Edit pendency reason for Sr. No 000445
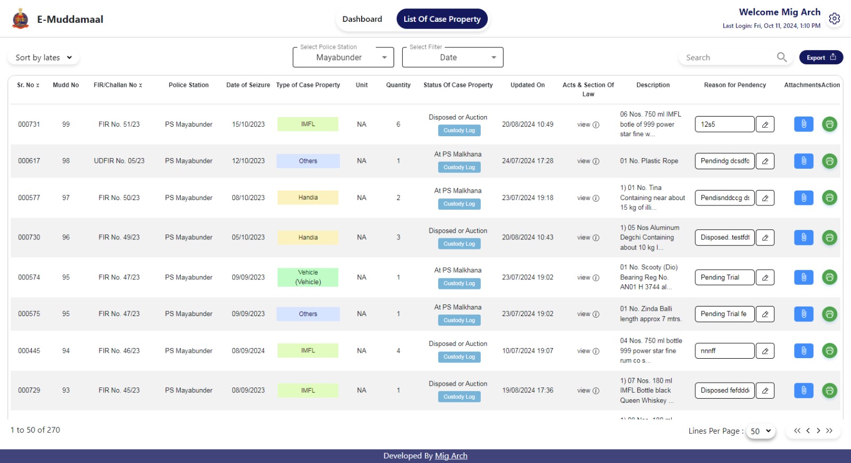The height and width of the screenshot is (463, 851). [x=765, y=351]
